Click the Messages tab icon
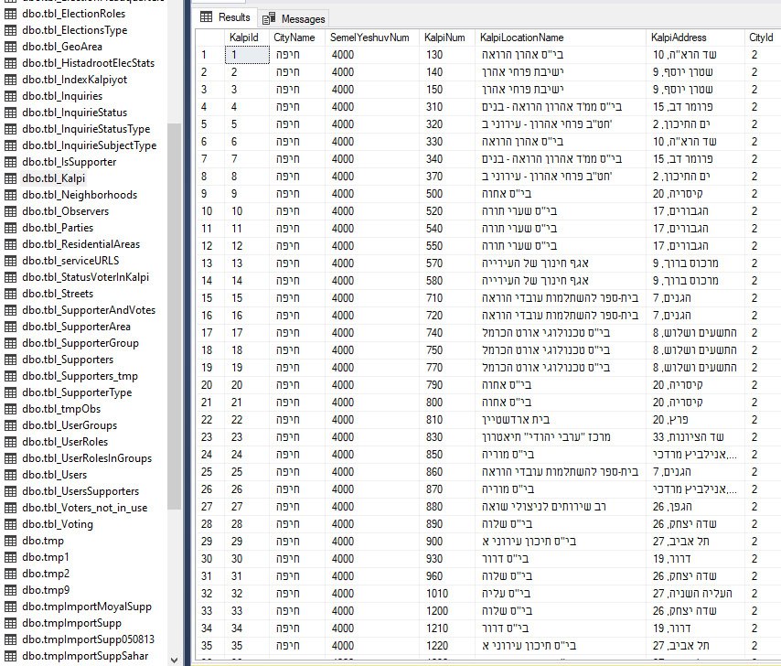The height and width of the screenshot is (666, 781). [x=269, y=18]
